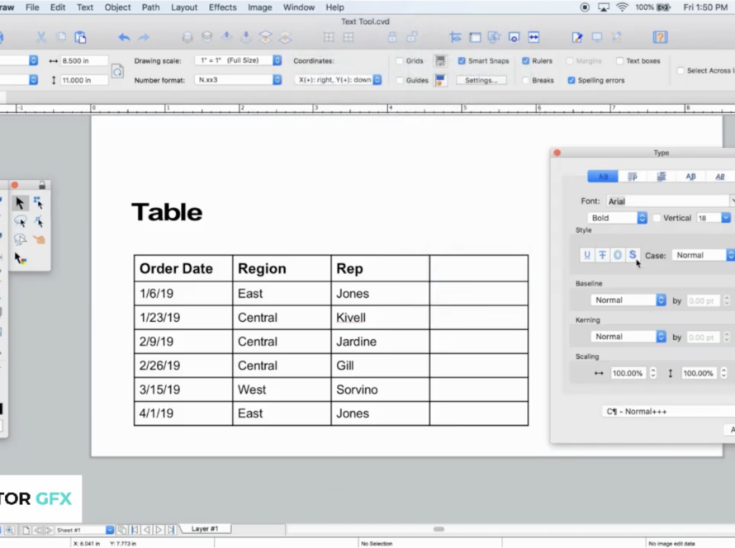
Task: Select the orange pointing hand tool
Action: coord(39,240)
